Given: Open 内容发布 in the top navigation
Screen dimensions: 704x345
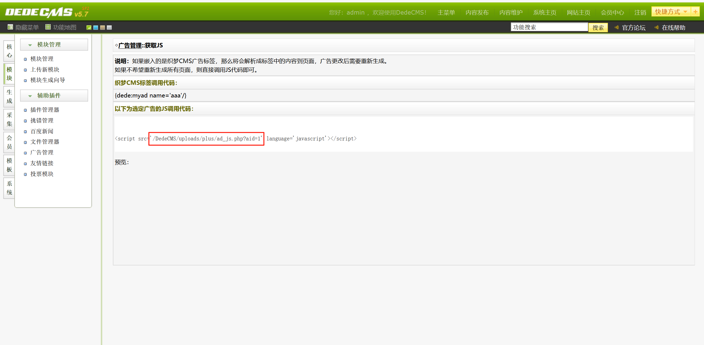Looking at the screenshot, I should (x=477, y=12).
